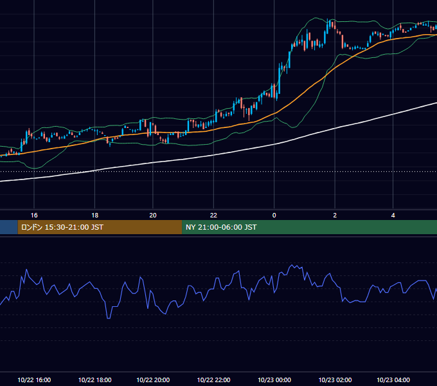This screenshot has height=386, width=437.
Task: Click the 10/22 18:00 date label
Action: pos(94,380)
